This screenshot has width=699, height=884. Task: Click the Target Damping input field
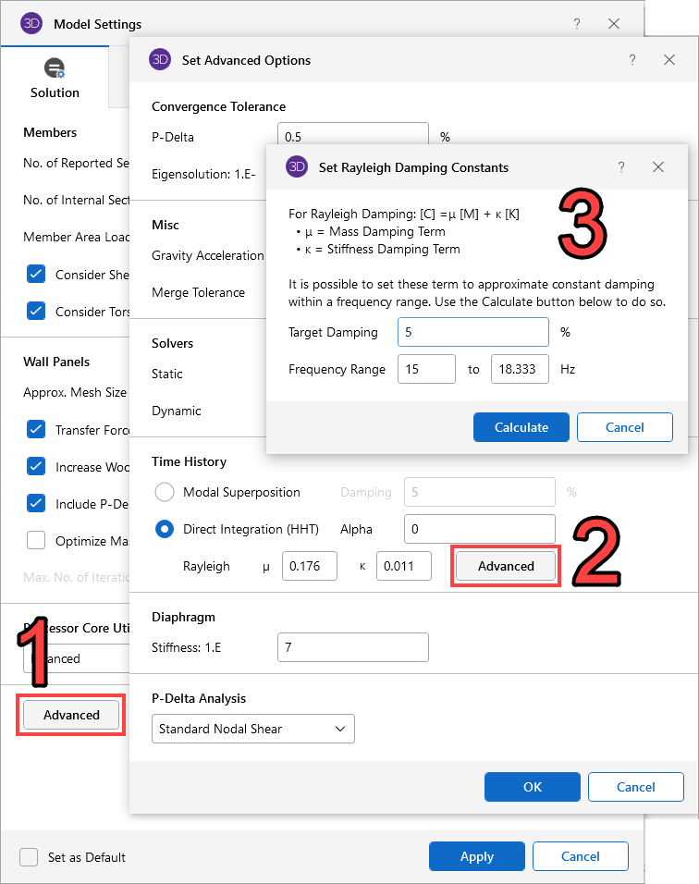point(472,332)
